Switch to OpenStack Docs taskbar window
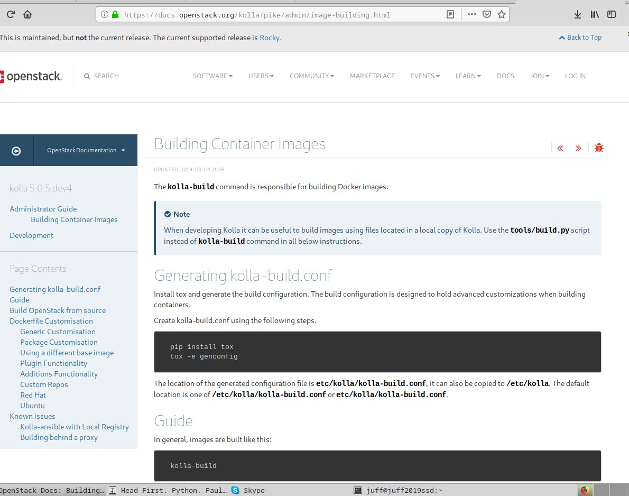The image size is (629, 496). pos(52,490)
